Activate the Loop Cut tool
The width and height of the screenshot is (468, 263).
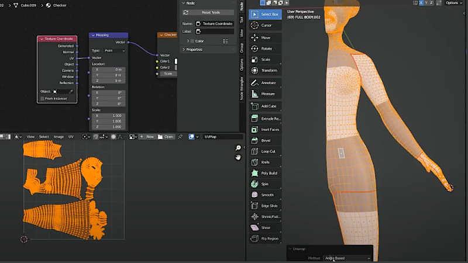[265, 151]
